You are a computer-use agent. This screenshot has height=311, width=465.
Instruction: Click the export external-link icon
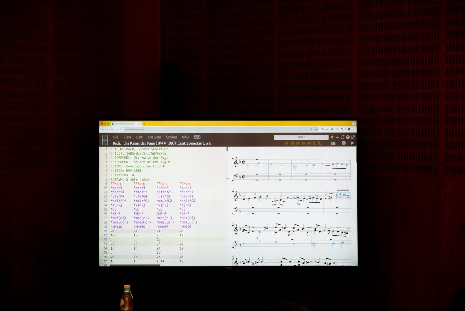(353, 137)
